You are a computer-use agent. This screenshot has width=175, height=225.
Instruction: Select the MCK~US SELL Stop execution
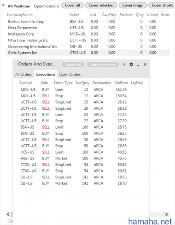(x=82, y=96)
